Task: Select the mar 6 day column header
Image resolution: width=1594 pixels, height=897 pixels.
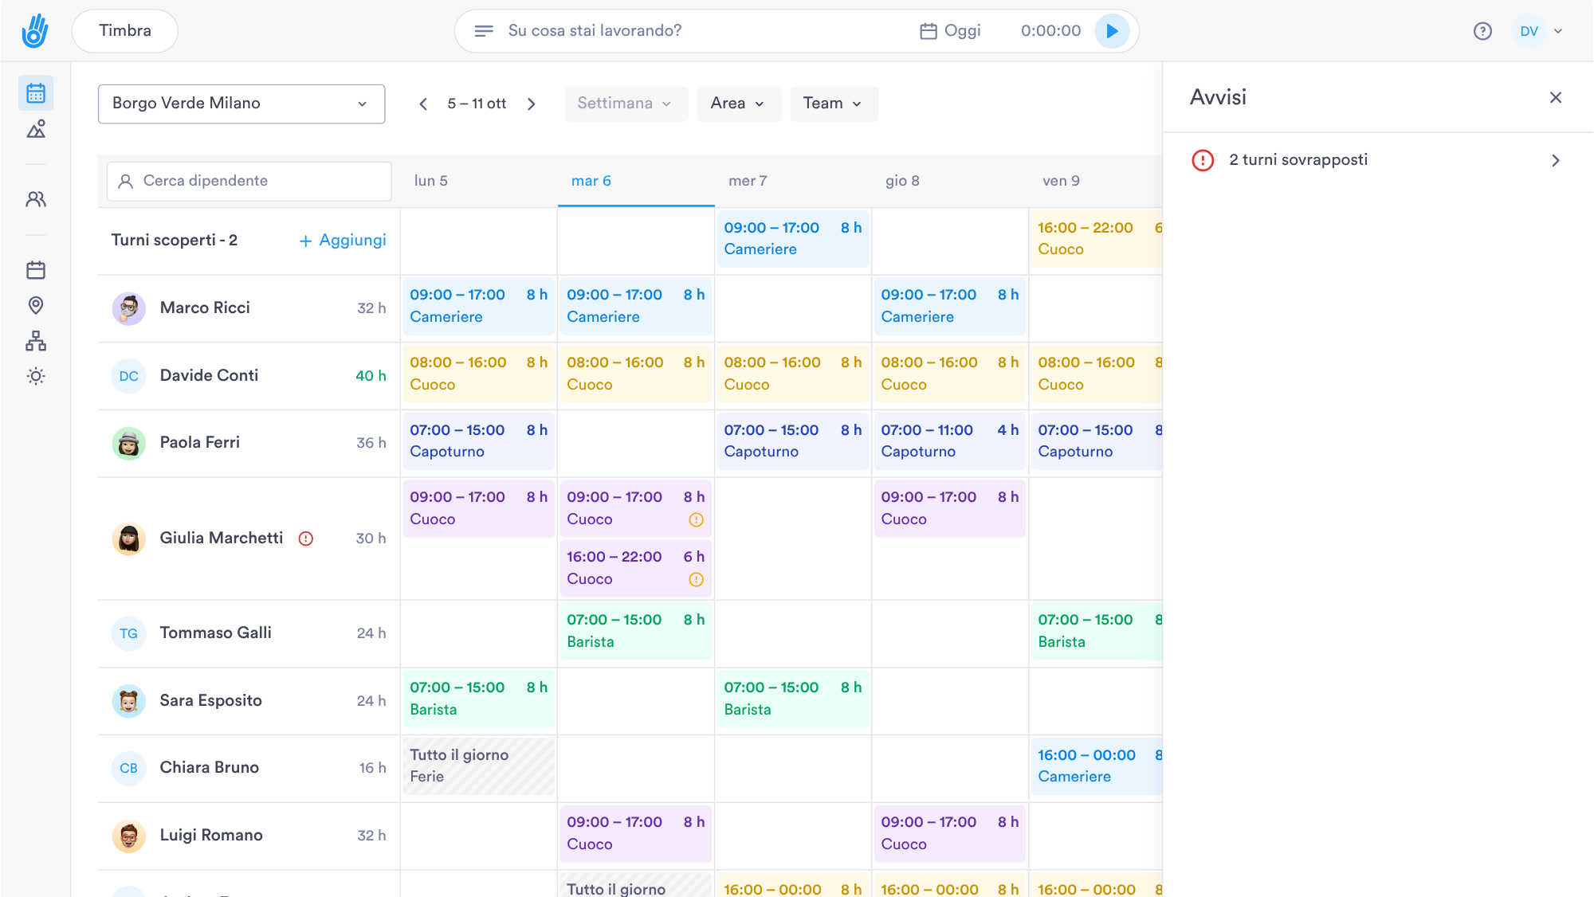Action: click(591, 181)
